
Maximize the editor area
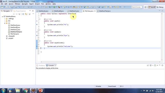(162, 11)
